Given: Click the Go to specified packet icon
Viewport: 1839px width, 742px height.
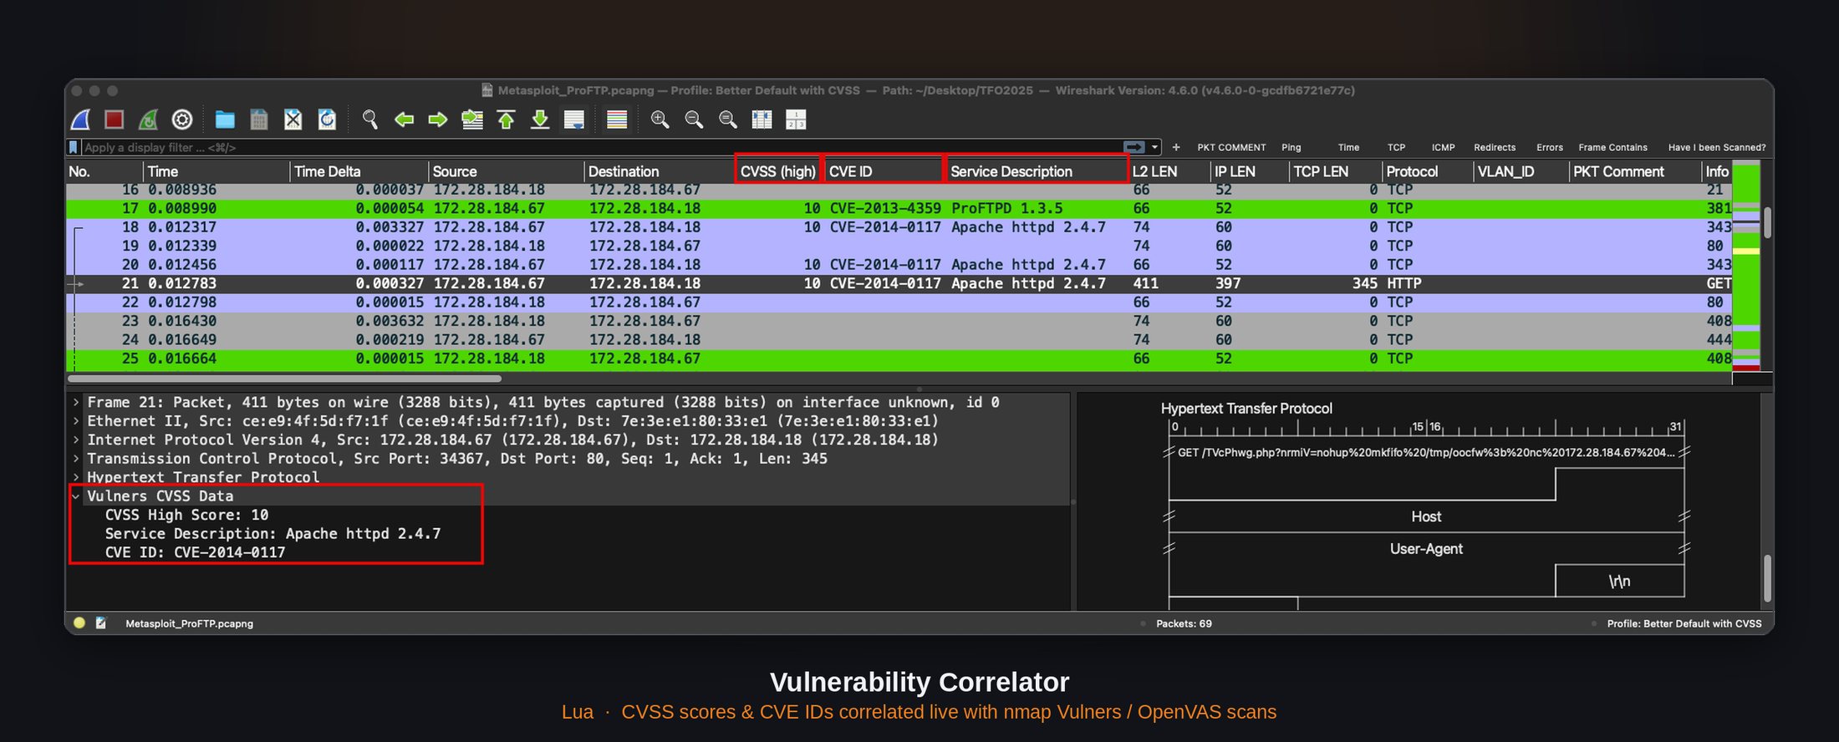Looking at the screenshot, I should click(x=472, y=119).
